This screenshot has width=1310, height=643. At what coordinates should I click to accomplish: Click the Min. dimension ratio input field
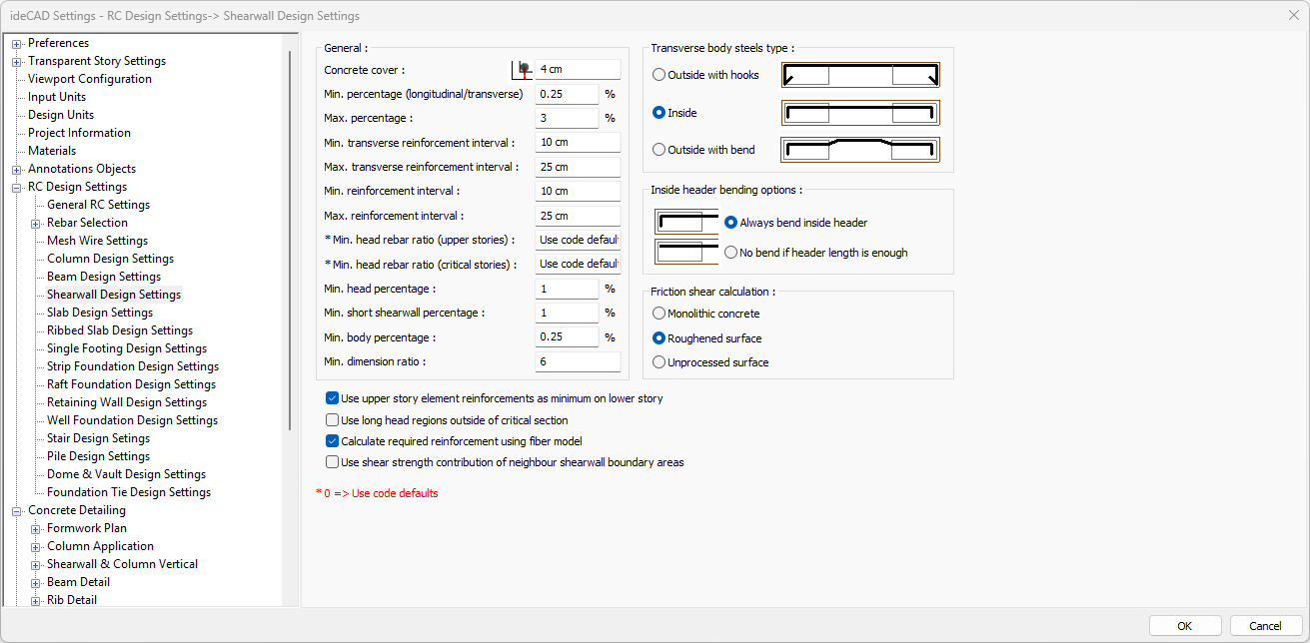(x=578, y=361)
